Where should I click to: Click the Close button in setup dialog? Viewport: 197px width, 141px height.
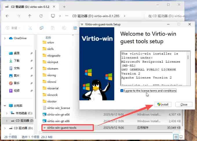tap(184, 104)
